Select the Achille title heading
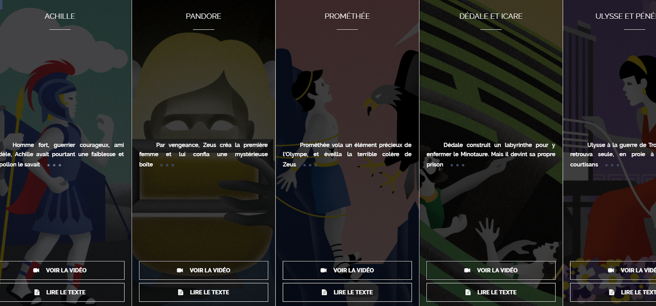This screenshot has width=656, height=306. 60,16
